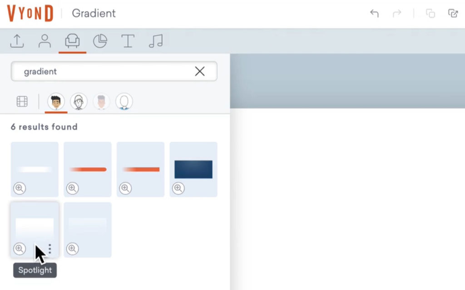Open the Audio library icon
This screenshot has width=465, height=290.
155,41
